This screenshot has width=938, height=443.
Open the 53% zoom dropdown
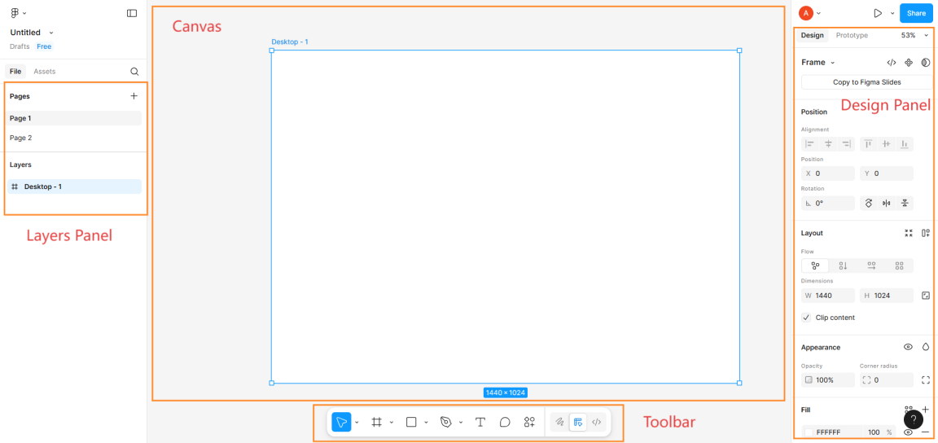tap(914, 35)
